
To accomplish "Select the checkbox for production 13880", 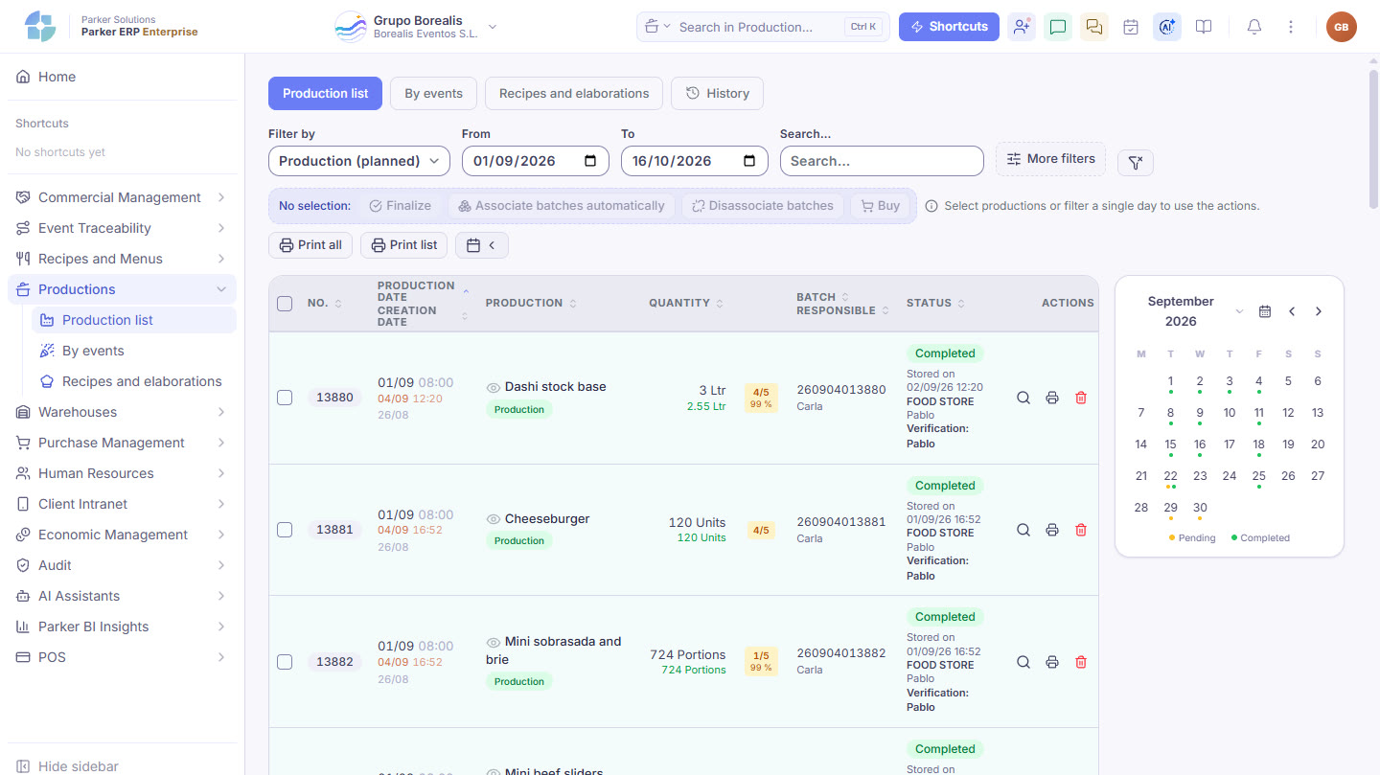I will coord(285,398).
